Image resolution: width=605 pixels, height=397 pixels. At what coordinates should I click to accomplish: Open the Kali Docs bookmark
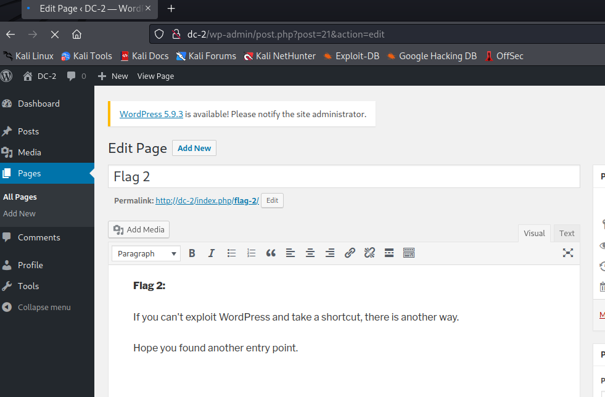(144, 56)
